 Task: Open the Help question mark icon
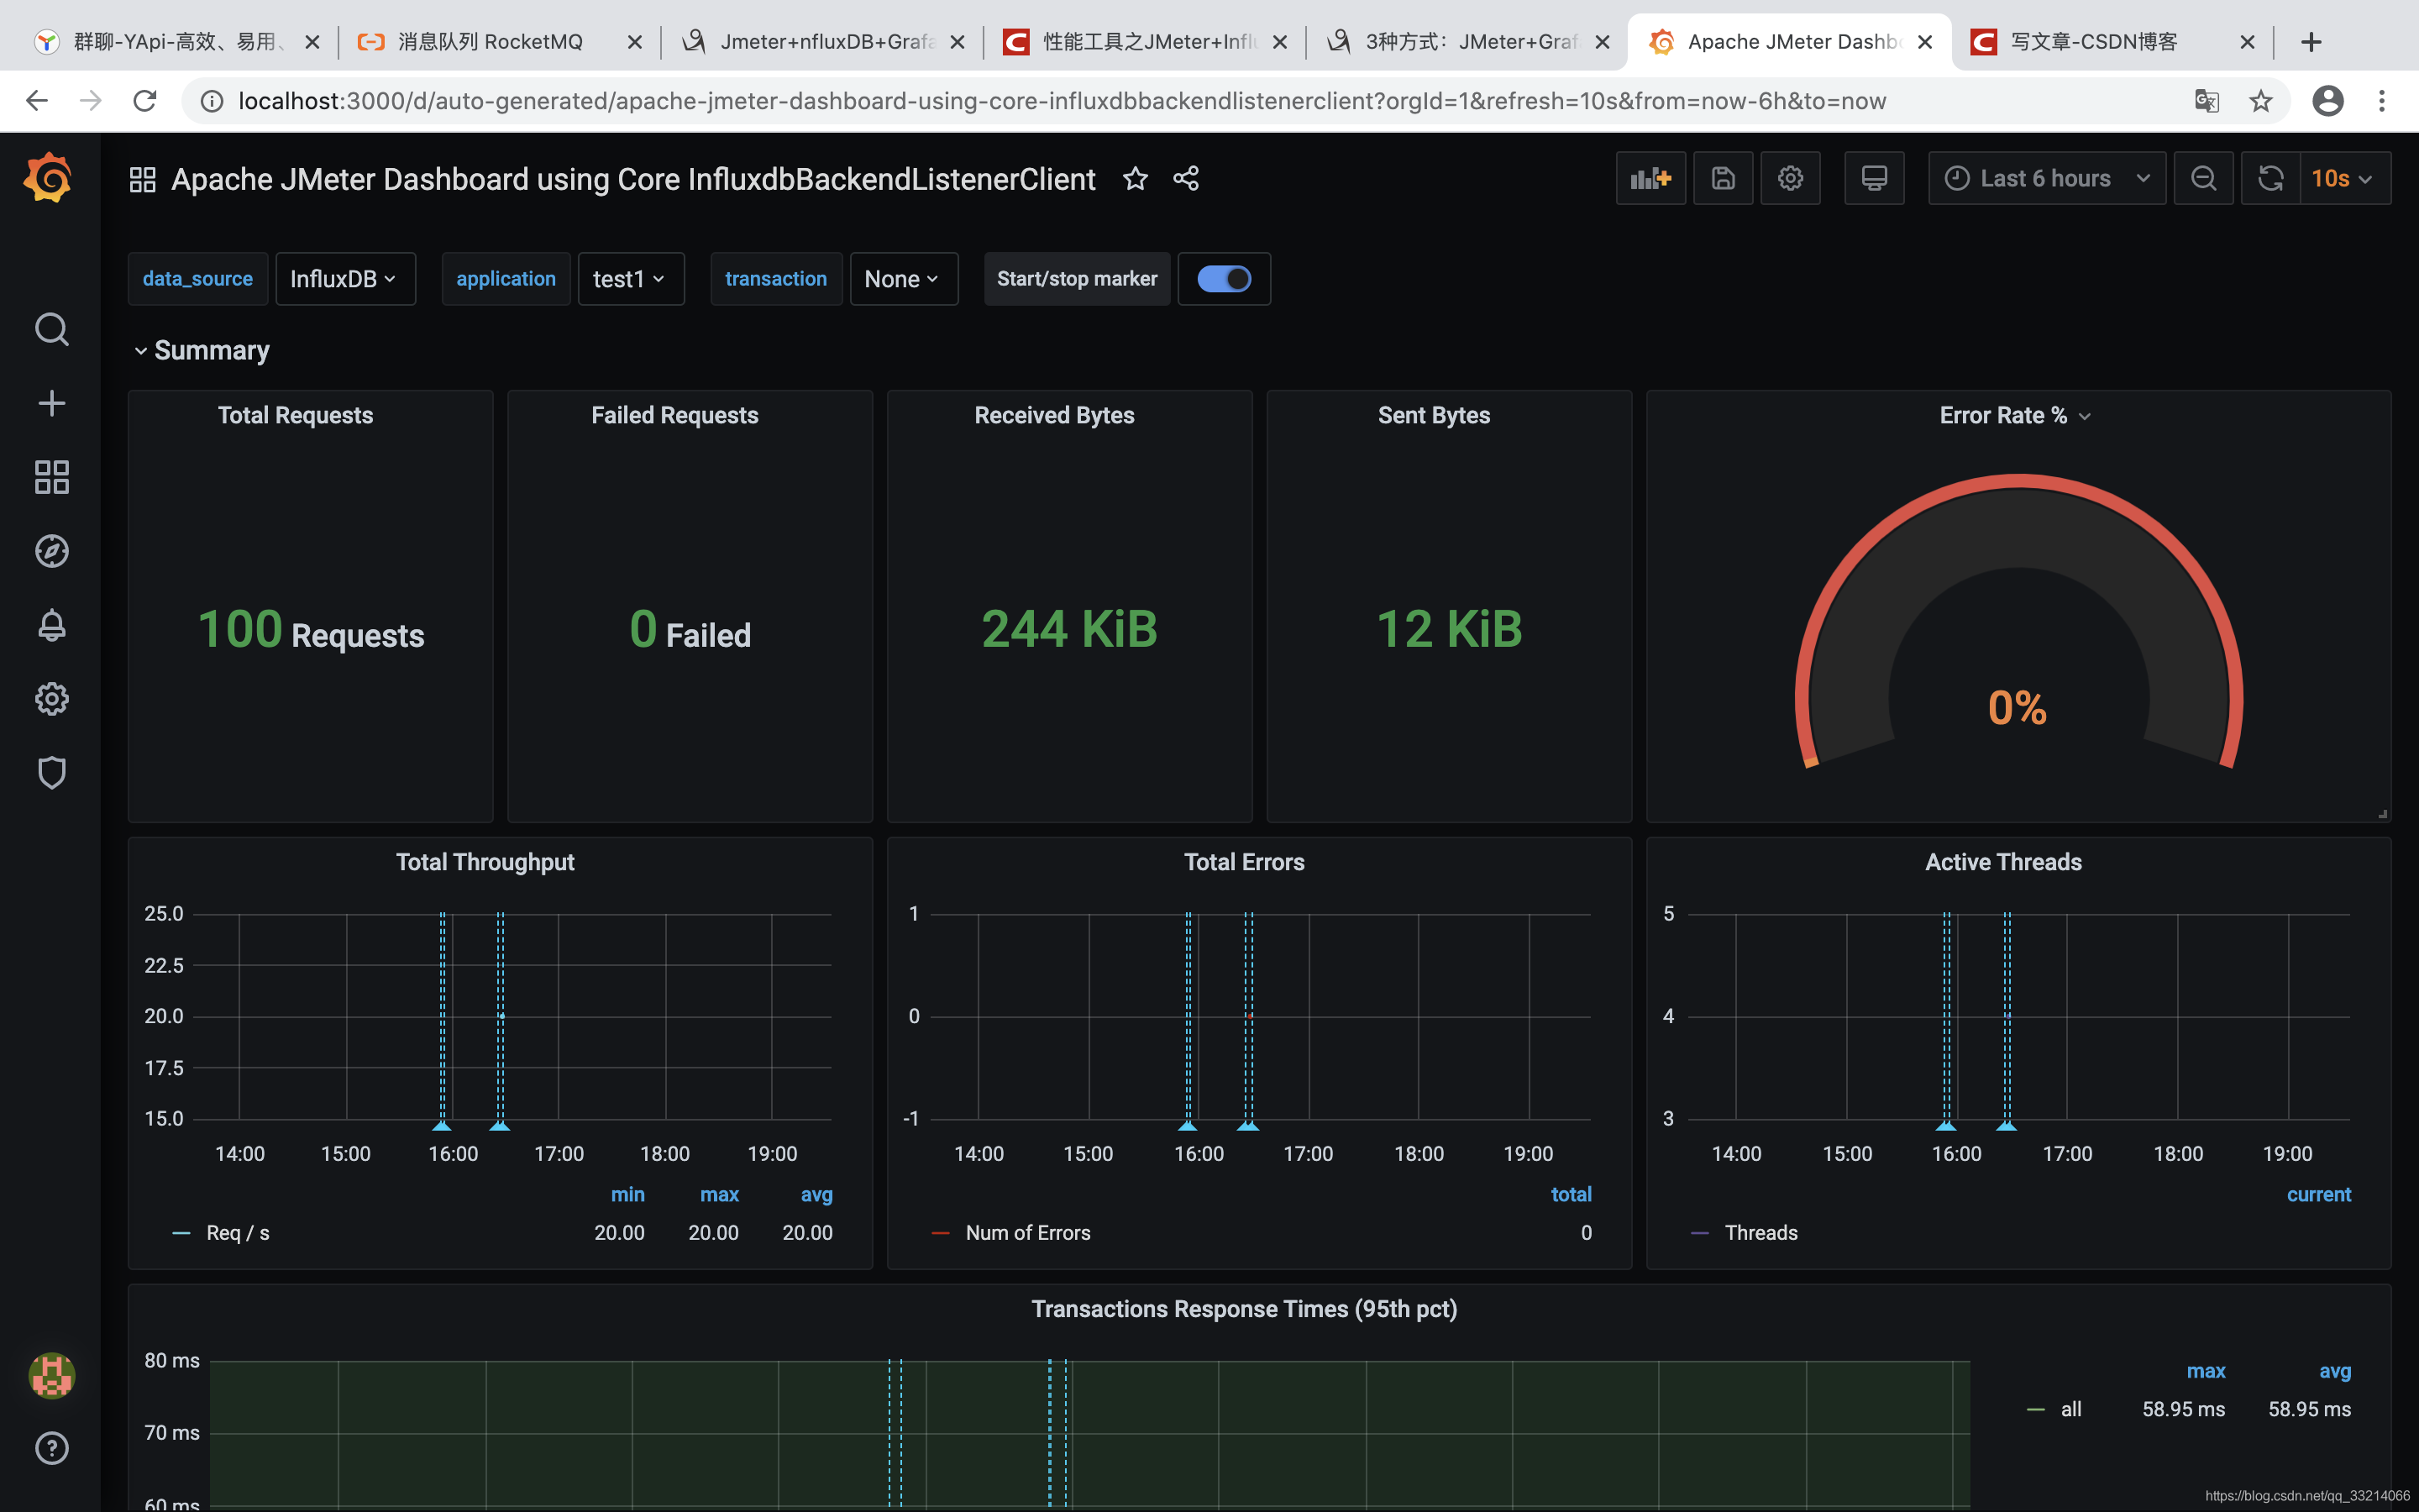[51, 1448]
